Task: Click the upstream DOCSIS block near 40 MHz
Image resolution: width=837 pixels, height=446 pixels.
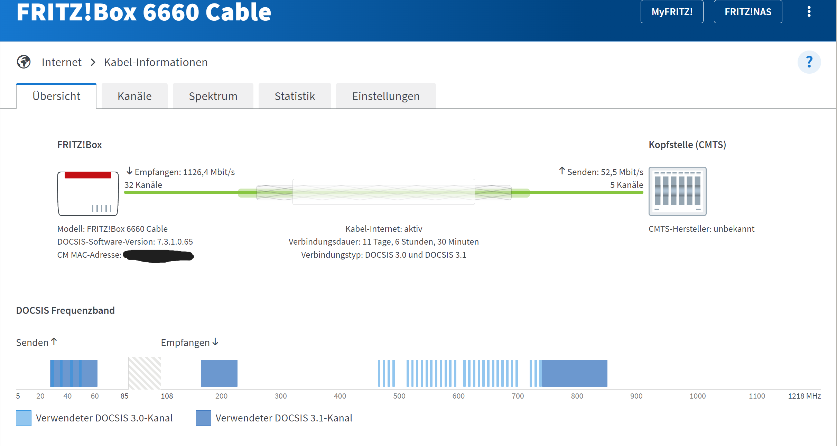Action: (x=74, y=373)
